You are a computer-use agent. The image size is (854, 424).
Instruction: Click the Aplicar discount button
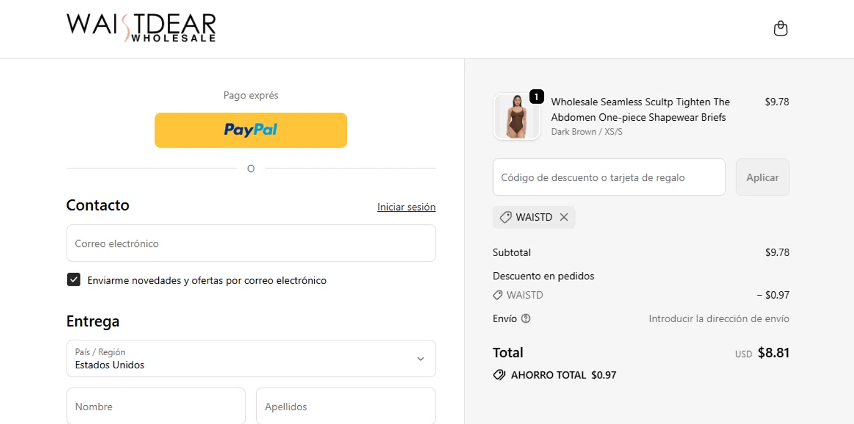pos(762,177)
